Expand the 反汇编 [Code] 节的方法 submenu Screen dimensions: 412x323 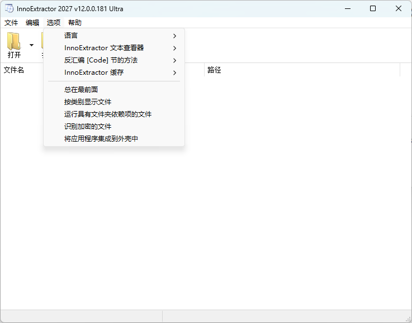(x=114, y=60)
